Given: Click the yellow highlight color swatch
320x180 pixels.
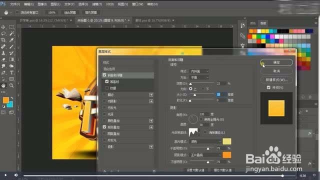Looking at the screenshot, I should (226, 141).
